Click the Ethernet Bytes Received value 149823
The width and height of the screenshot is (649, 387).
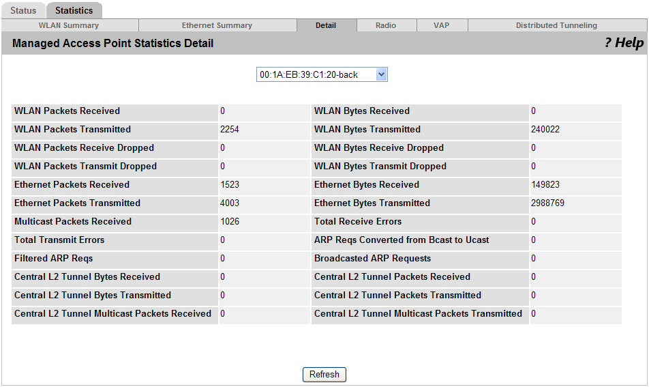(x=545, y=185)
